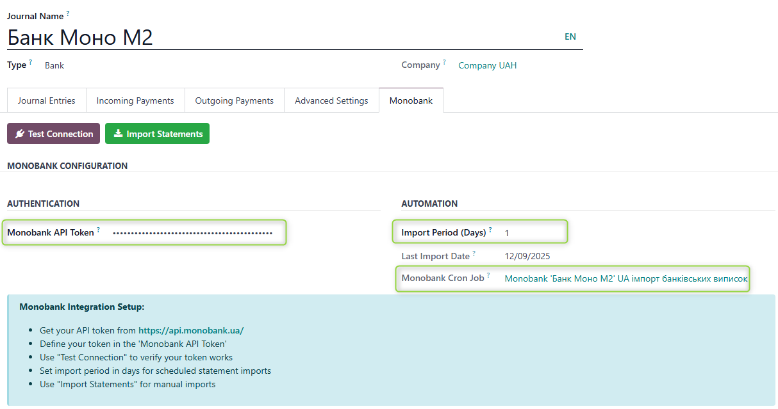
Task: Switch to the Journal Entries tab
Action: pos(46,100)
